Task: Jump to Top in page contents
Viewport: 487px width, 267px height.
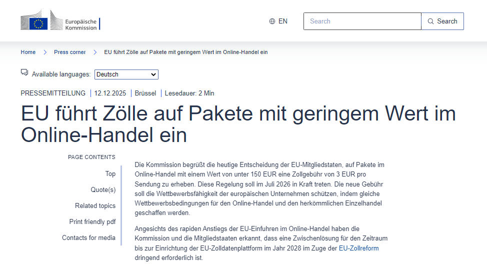Action: click(110, 174)
